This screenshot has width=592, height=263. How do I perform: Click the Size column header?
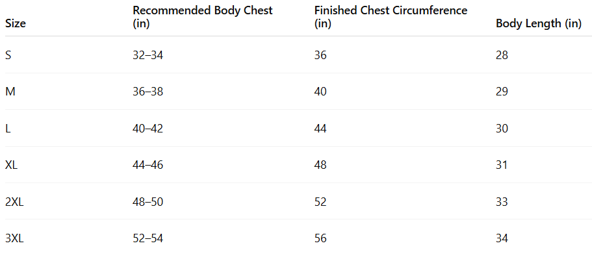click(x=16, y=23)
